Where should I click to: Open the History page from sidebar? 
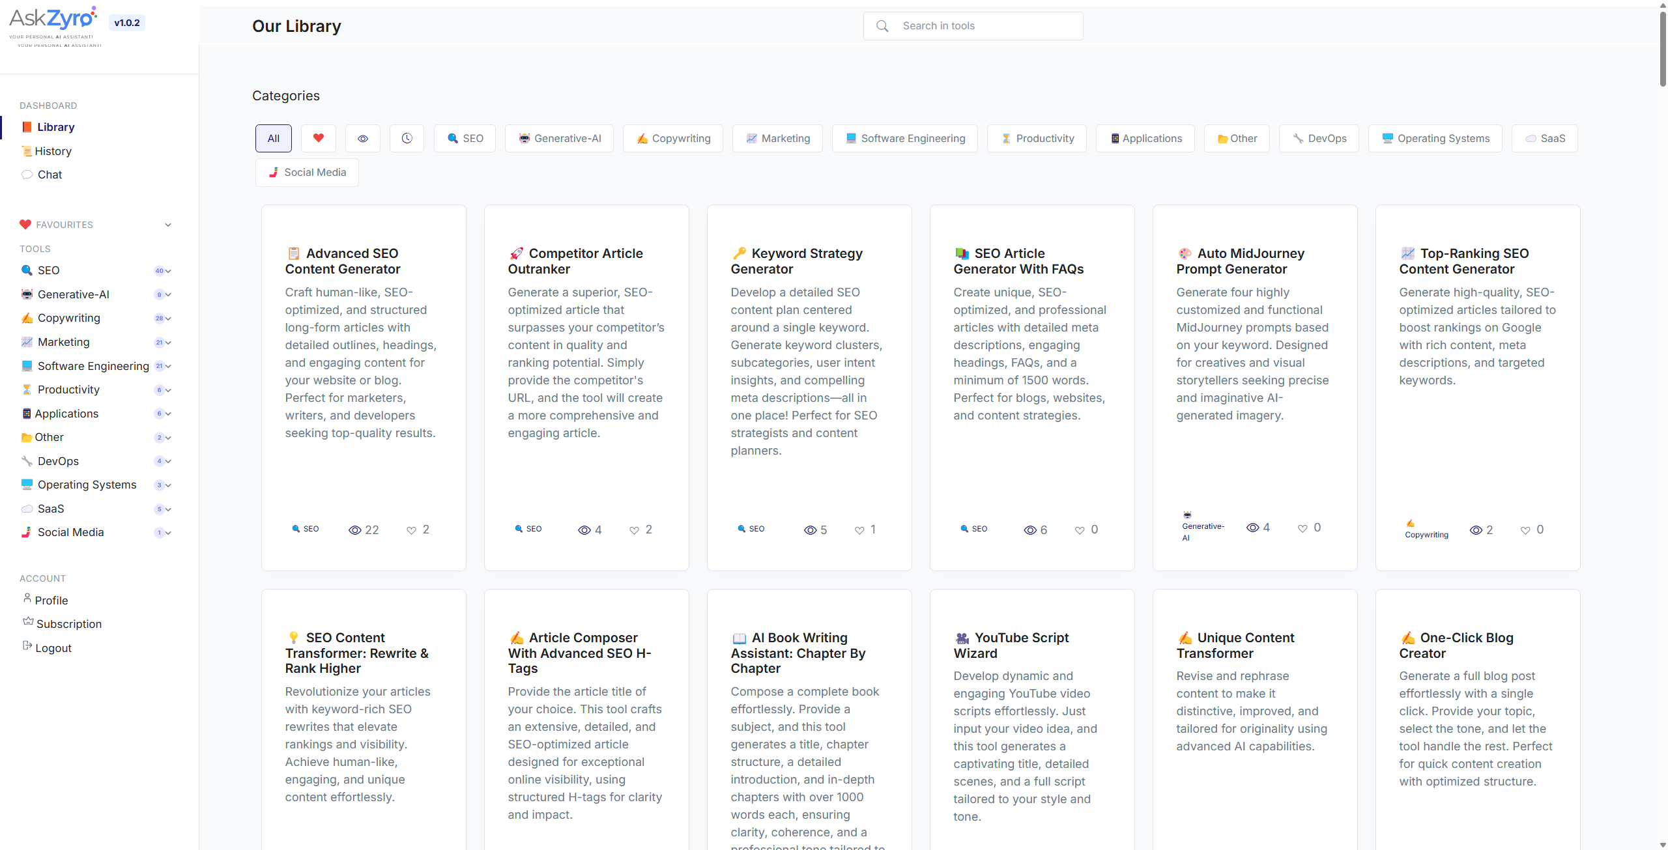click(x=53, y=151)
